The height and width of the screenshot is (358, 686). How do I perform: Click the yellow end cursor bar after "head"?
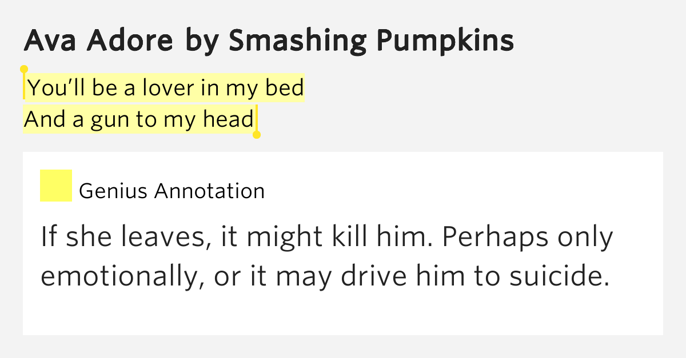coord(257,118)
